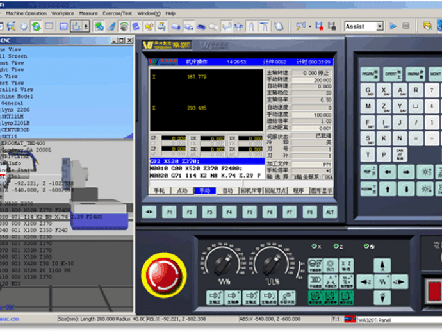Click the feed rate override rotary knob
442x332 pixels.
pos(272,263)
